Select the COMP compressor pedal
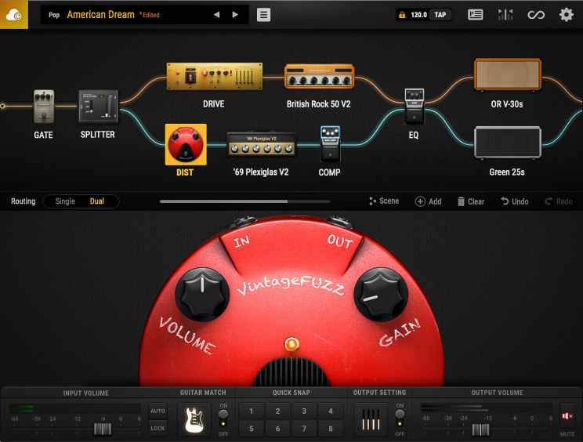583x442 pixels. click(x=330, y=144)
